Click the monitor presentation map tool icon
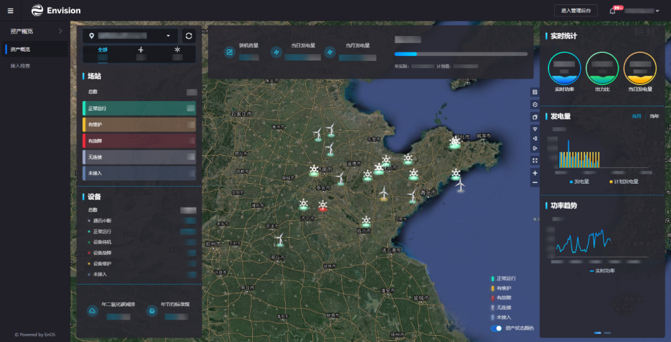This screenshot has width=671, height=342. point(535,128)
